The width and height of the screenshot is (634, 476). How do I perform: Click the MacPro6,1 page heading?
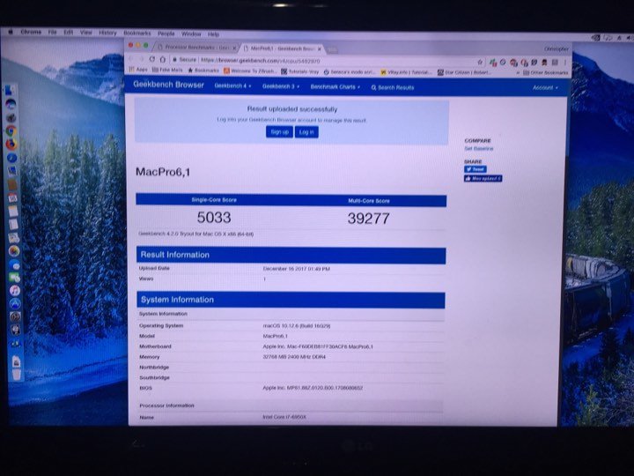tap(163, 172)
